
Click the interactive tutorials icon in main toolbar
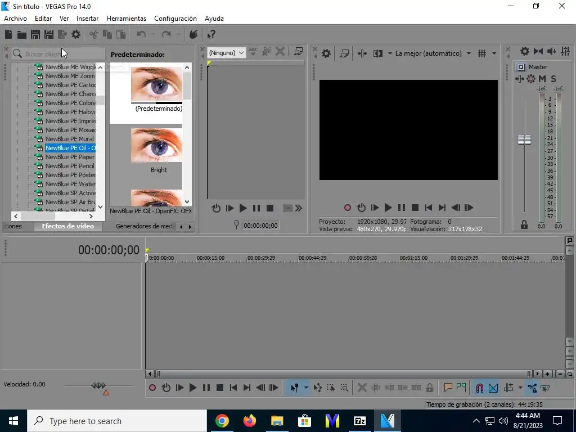[193, 34]
